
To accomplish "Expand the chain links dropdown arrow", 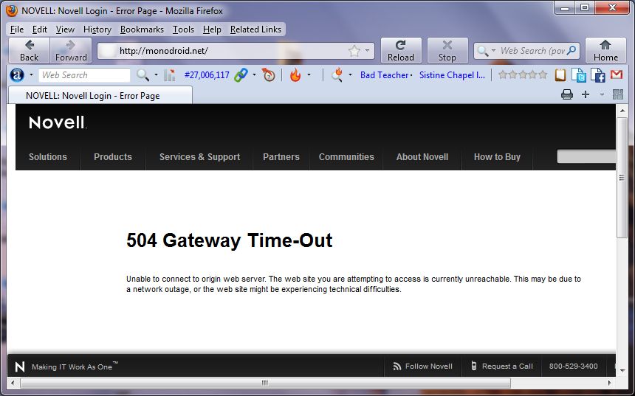I will click(254, 74).
